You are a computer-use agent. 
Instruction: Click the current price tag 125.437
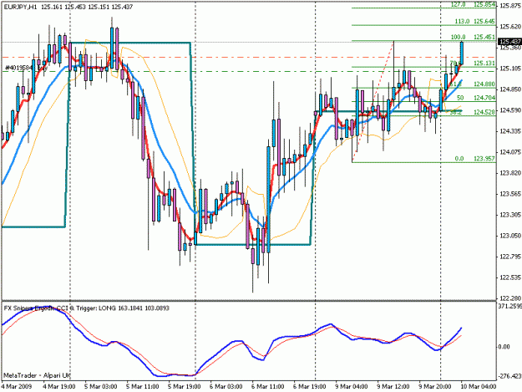pyautogui.click(x=509, y=42)
